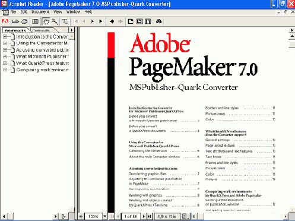Click the document scroll up arrow

292,36
